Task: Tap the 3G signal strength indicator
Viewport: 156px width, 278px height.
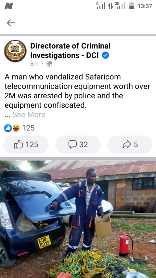Action: [120, 6]
